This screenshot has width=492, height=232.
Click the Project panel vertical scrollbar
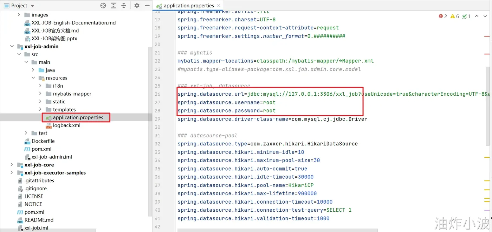point(150,131)
